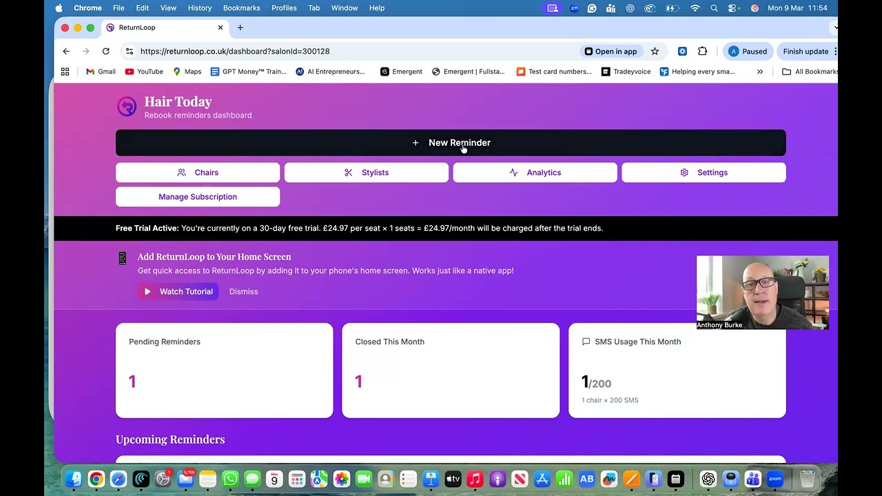The image size is (882, 496).
Task: Click the Finish update button
Action: tap(806, 51)
